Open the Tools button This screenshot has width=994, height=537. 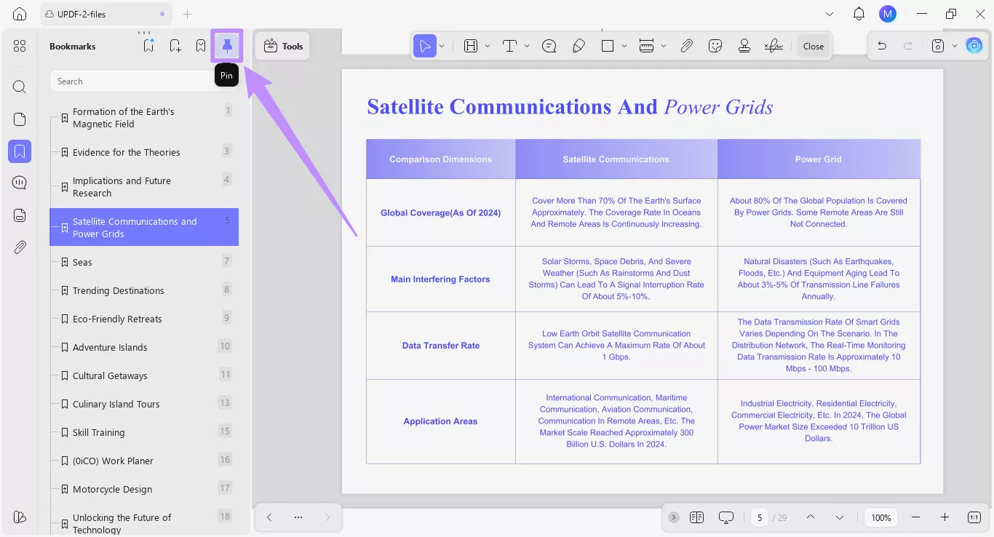tap(283, 46)
